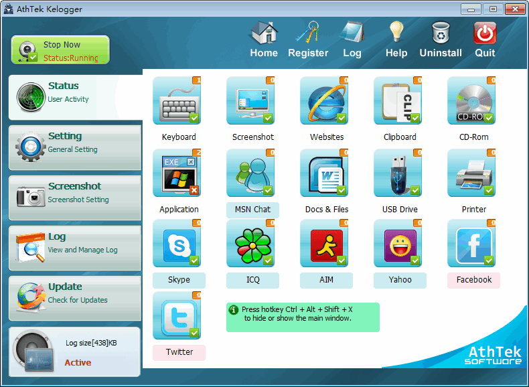The height and width of the screenshot is (387, 529).
Task: Click the hotkey info message box
Action: (x=303, y=317)
